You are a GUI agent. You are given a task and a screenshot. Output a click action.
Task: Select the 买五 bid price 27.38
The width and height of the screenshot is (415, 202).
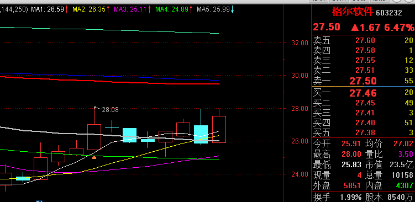point(365,132)
